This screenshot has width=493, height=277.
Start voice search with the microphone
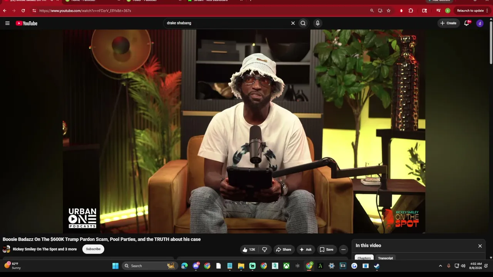(318, 23)
